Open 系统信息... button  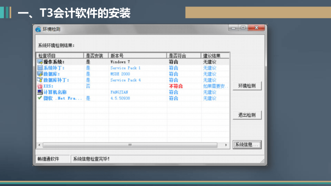(247, 144)
